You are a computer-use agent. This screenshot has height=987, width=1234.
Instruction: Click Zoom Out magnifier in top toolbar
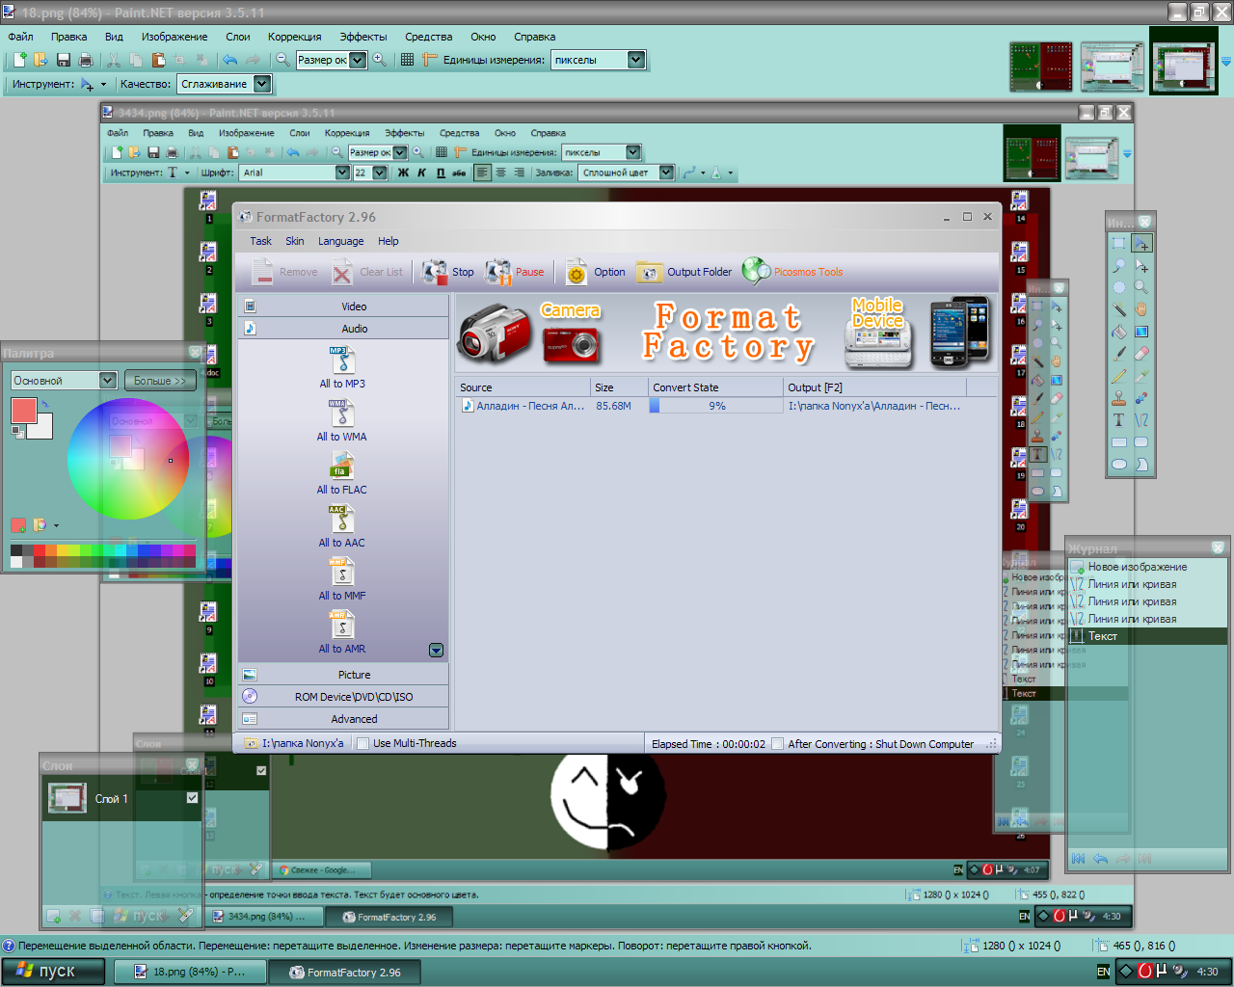[x=282, y=60]
